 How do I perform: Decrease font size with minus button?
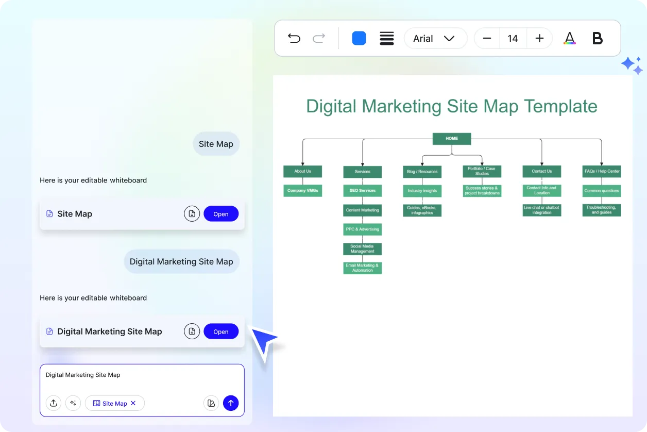pos(487,38)
